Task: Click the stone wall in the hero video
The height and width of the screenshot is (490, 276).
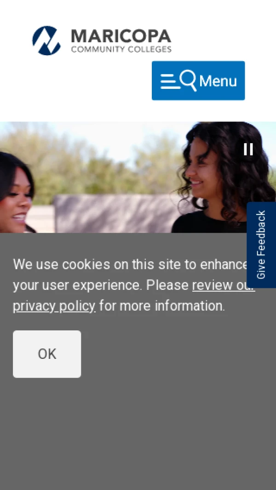Action: click(x=115, y=213)
